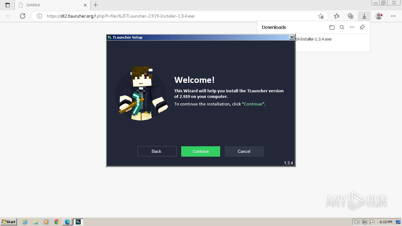Pin the Downloads panel

click(362, 27)
